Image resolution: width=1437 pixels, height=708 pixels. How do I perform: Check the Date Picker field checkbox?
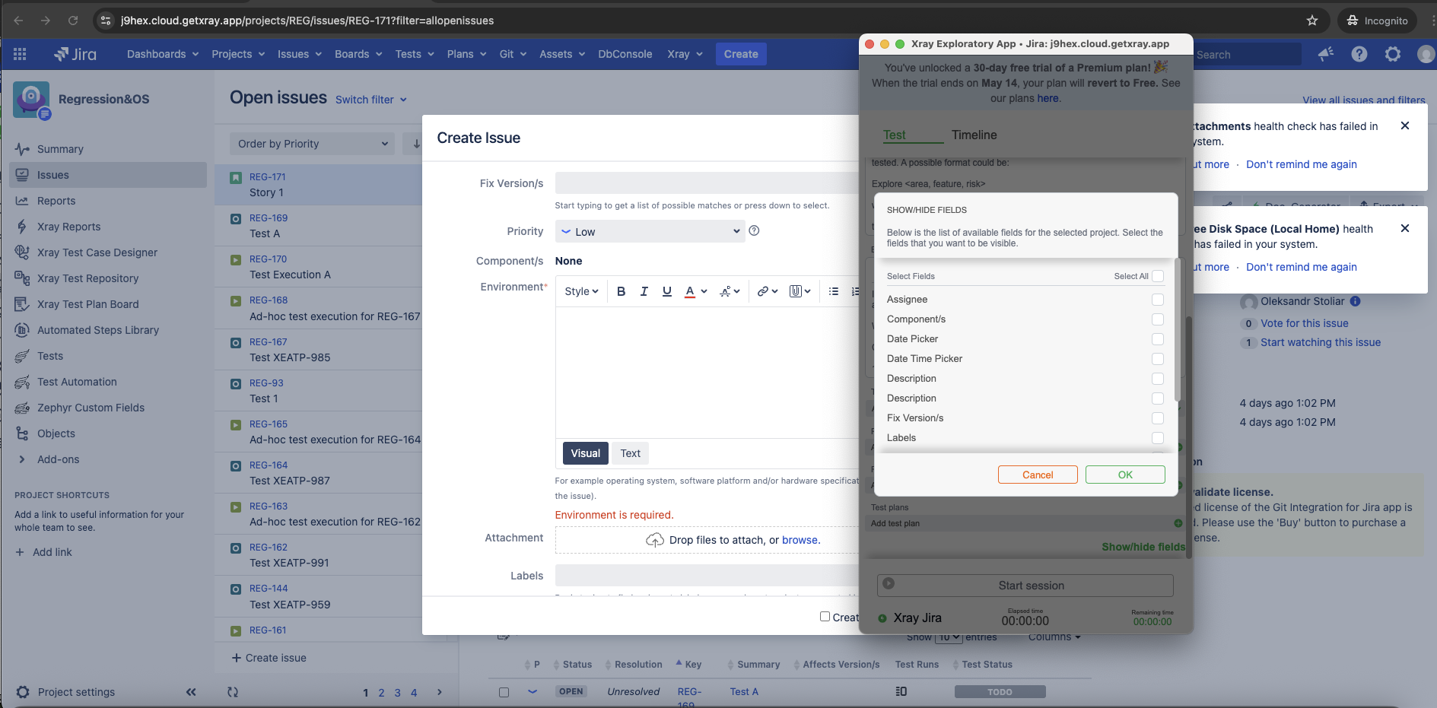(x=1158, y=339)
